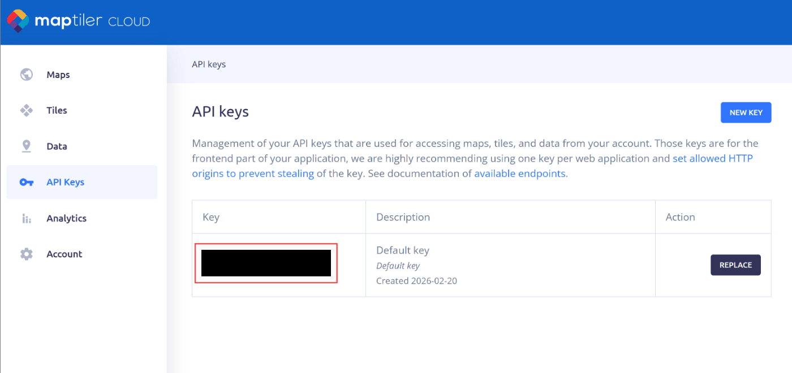Click the Analytics bar chart icon
This screenshot has height=373, width=792.
(x=27, y=218)
